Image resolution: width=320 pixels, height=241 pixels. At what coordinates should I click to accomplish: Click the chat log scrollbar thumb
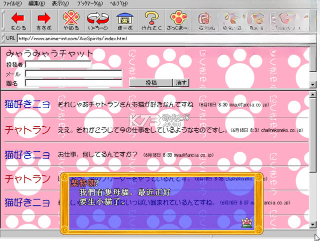[x=312, y=135]
